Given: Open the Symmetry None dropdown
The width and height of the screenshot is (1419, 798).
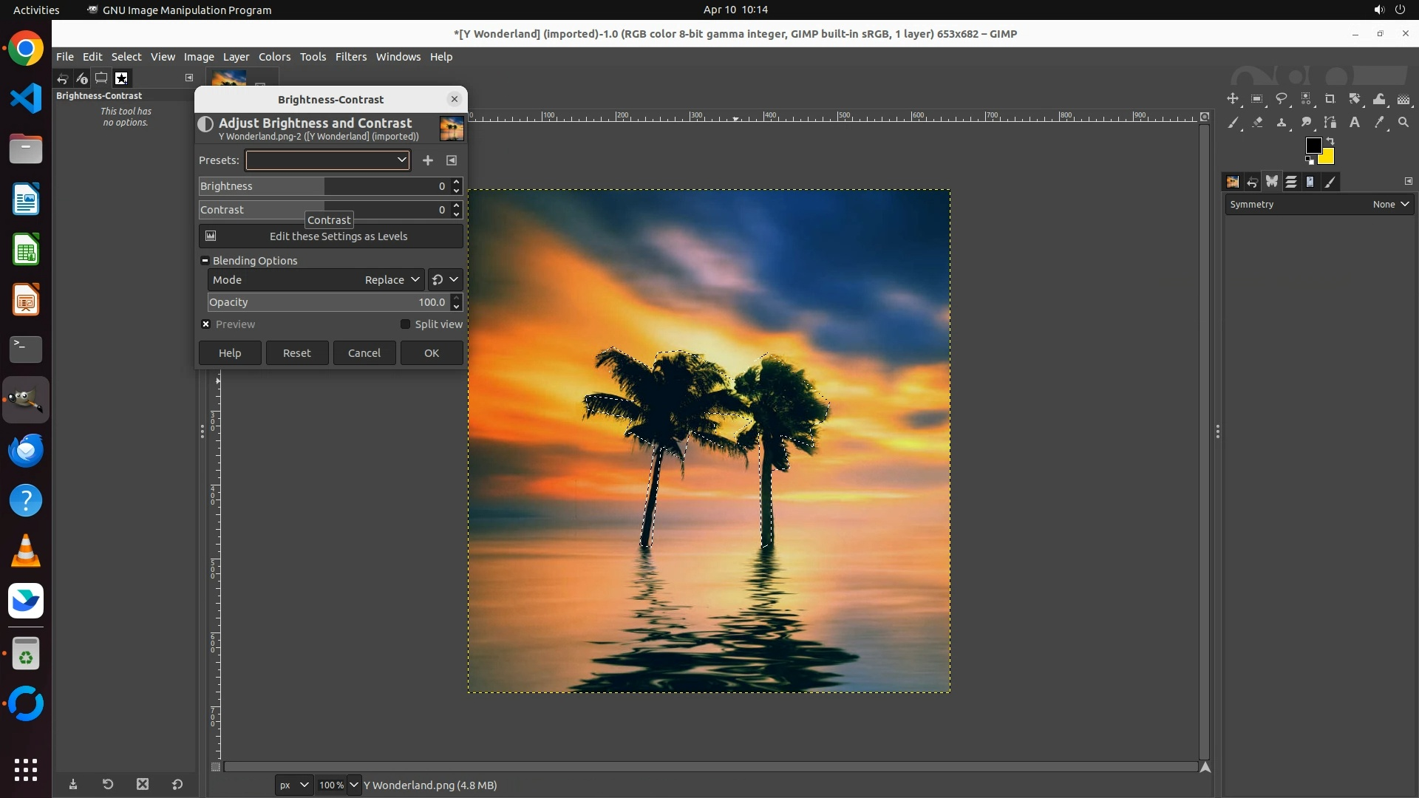Looking at the screenshot, I should (1391, 205).
